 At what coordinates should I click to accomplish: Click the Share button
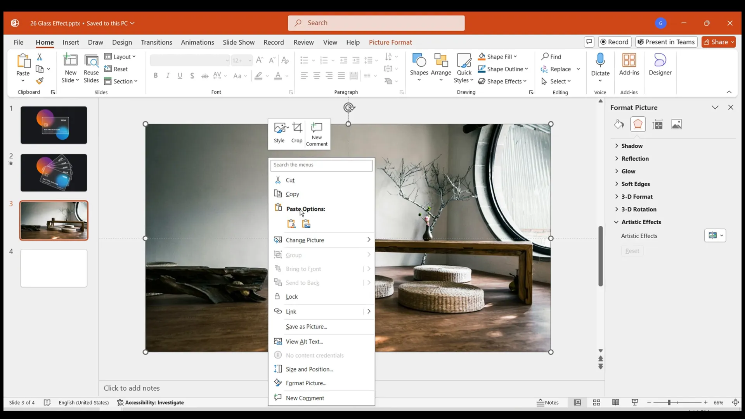click(719, 42)
